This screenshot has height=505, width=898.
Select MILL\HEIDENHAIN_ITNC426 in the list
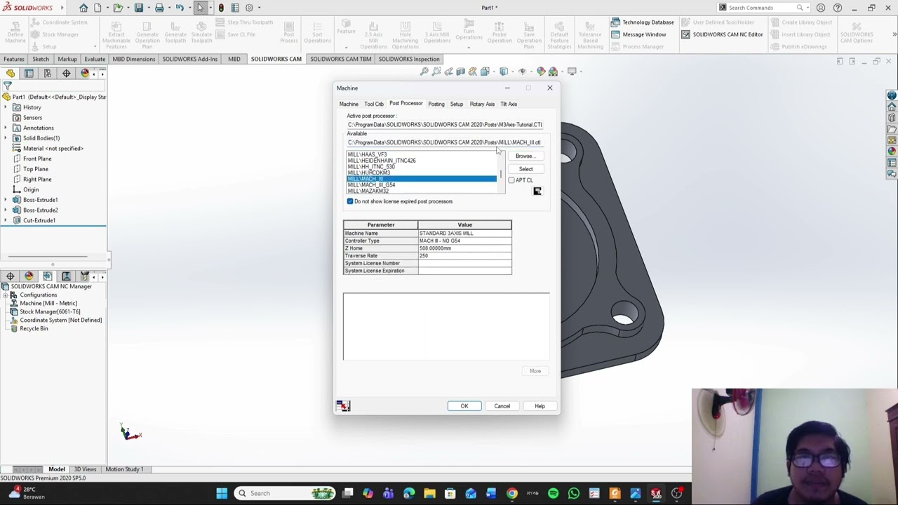coord(382,161)
